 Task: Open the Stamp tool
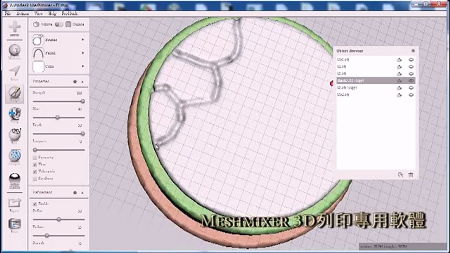point(15,115)
